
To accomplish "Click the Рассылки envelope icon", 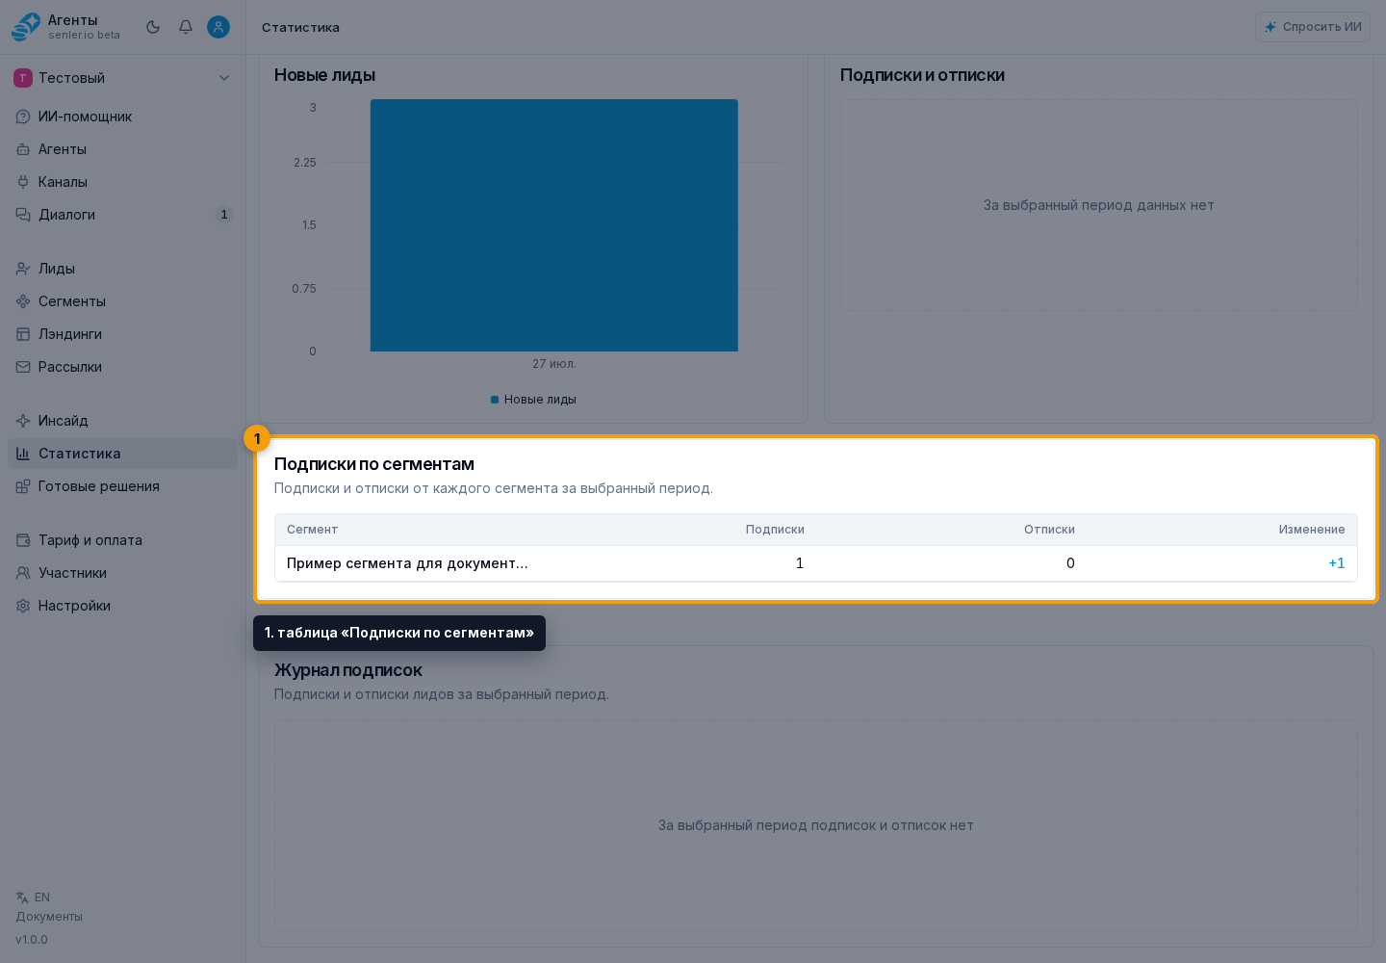I will tap(23, 367).
